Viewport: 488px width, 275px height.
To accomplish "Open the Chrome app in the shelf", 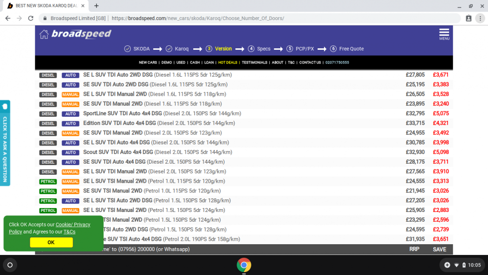I will pos(244,265).
